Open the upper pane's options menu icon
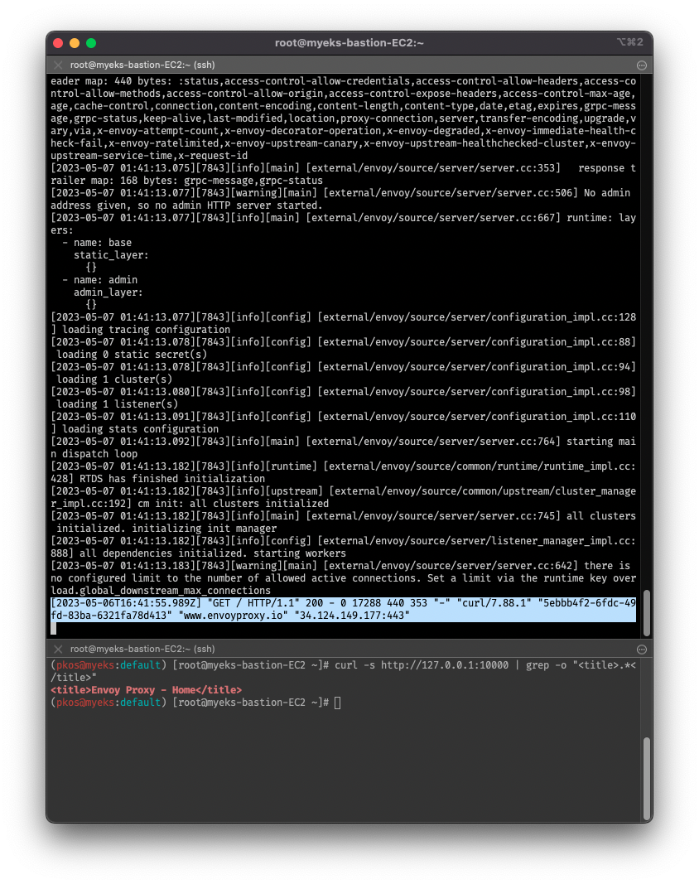699x884 pixels. click(641, 65)
